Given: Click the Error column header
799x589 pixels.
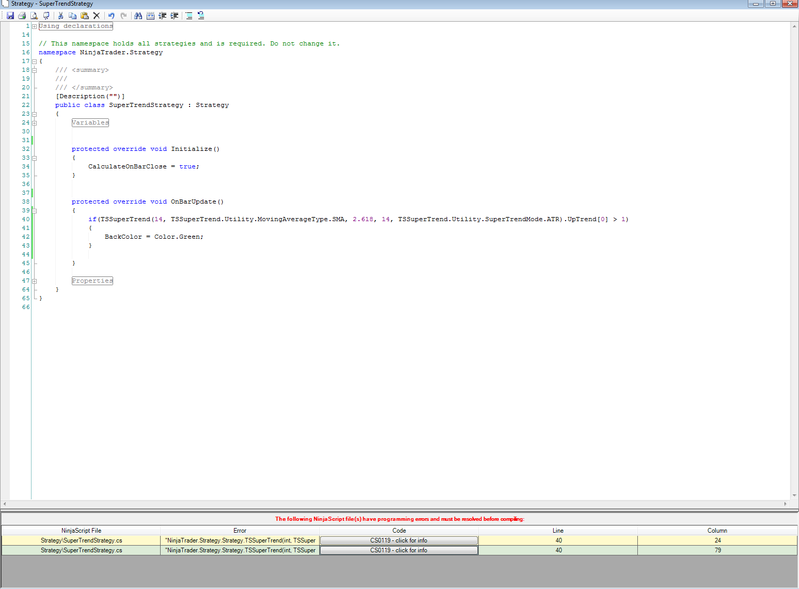Looking at the screenshot, I should pos(240,531).
